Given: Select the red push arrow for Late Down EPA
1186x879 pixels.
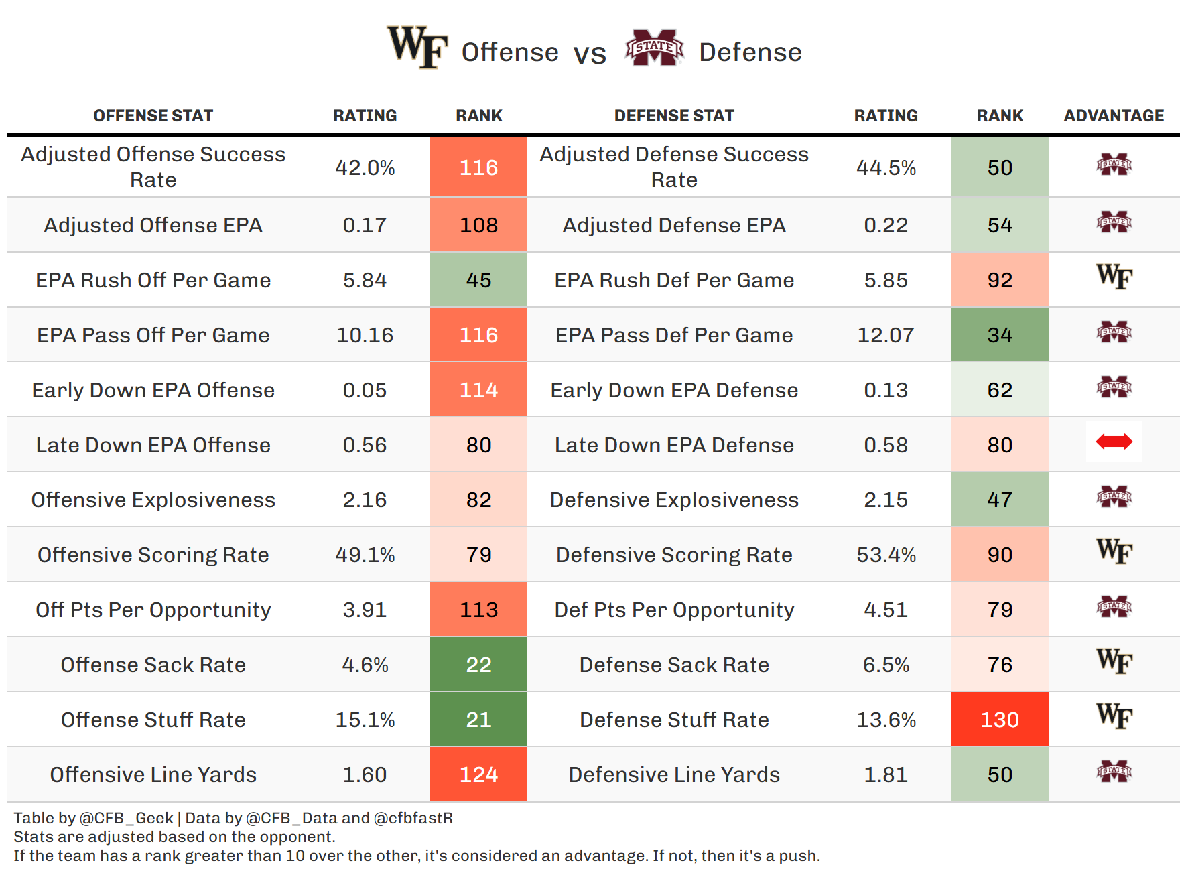Looking at the screenshot, I should point(1114,442).
